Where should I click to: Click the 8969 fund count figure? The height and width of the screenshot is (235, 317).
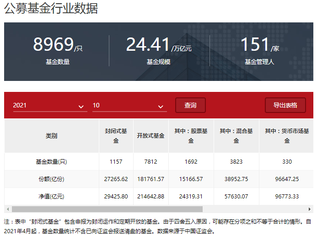54,44
